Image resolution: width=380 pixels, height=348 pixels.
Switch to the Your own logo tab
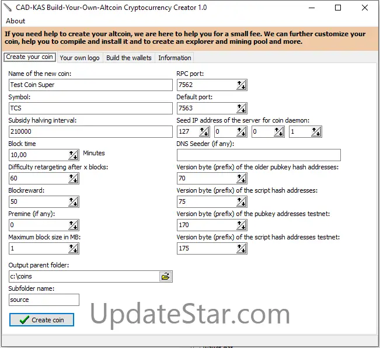point(80,58)
